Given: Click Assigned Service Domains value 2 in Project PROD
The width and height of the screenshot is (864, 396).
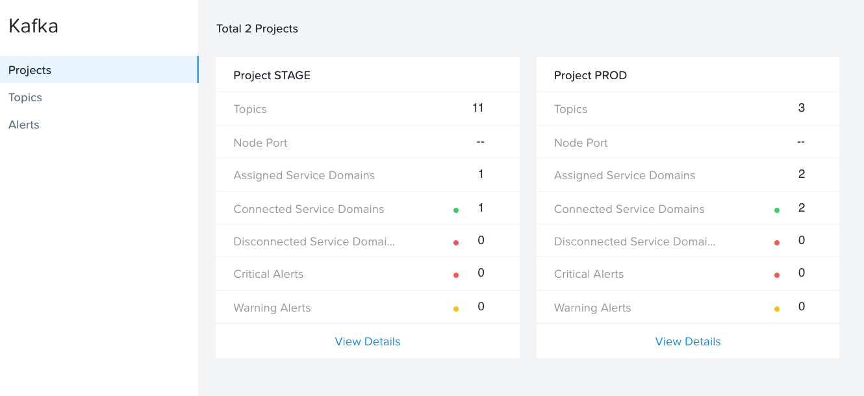Looking at the screenshot, I should [802, 174].
